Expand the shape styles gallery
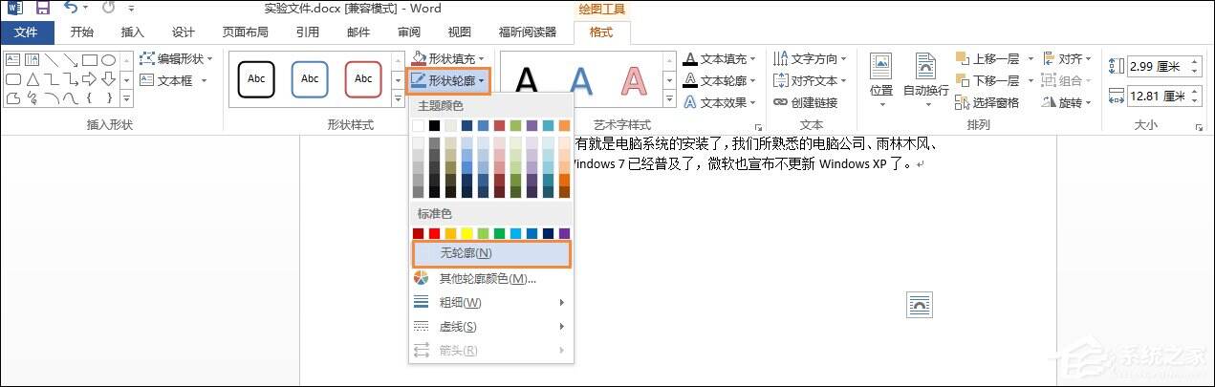This screenshot has width=1215, height=387. 398,98
